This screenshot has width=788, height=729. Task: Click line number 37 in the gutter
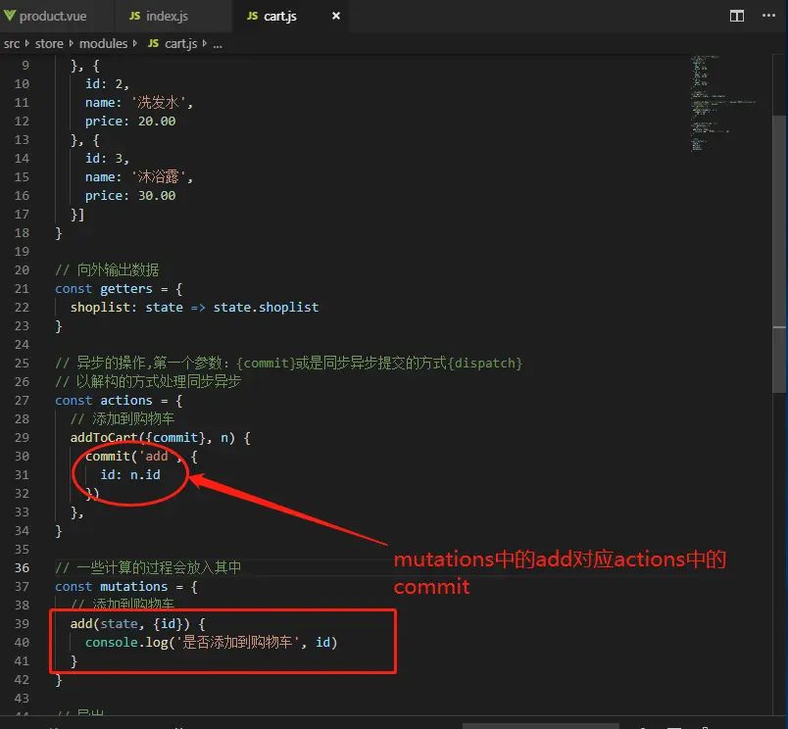pyautogui.click(x=22, y=586)
